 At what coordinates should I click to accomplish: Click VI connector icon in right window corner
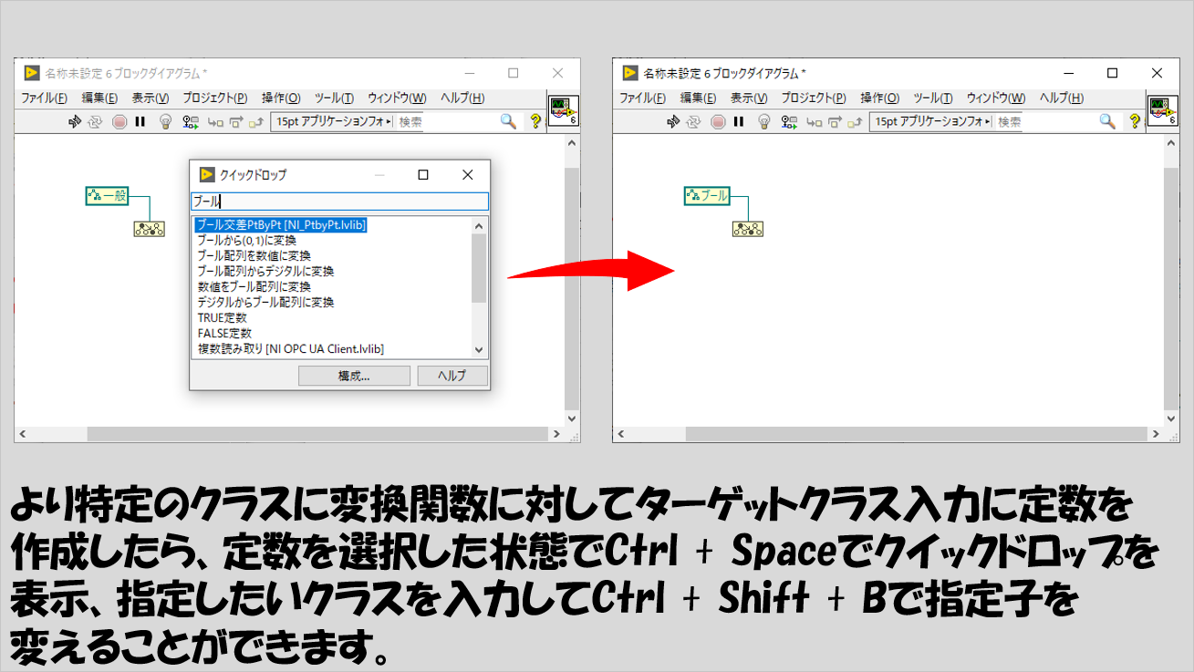[1161, 110]
